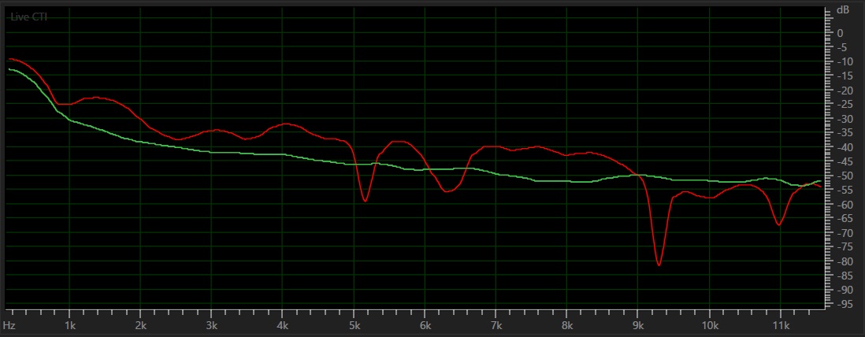Select the 10k frequency axis label
The image size is (865, 337).
(x=710, y=324)
